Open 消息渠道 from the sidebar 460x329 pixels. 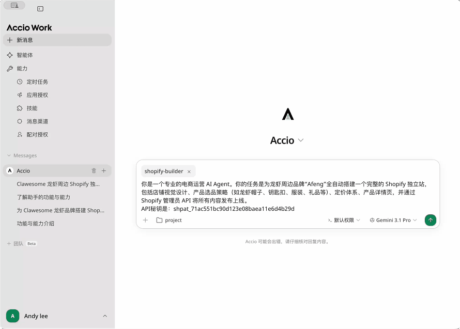click(x=19, y=121)
